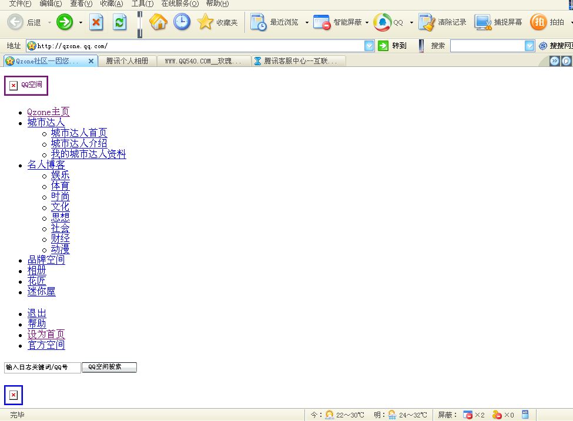Click 智能屏蔽 smart block icon
This screenshot has width=573, height=421.
click(x=321, y=22)
